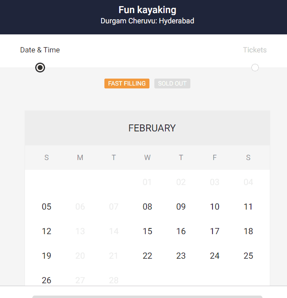287x298 pixels.
Task: Pick Sunday February 19
Action: pyautogui.click(x=47, y=256)
